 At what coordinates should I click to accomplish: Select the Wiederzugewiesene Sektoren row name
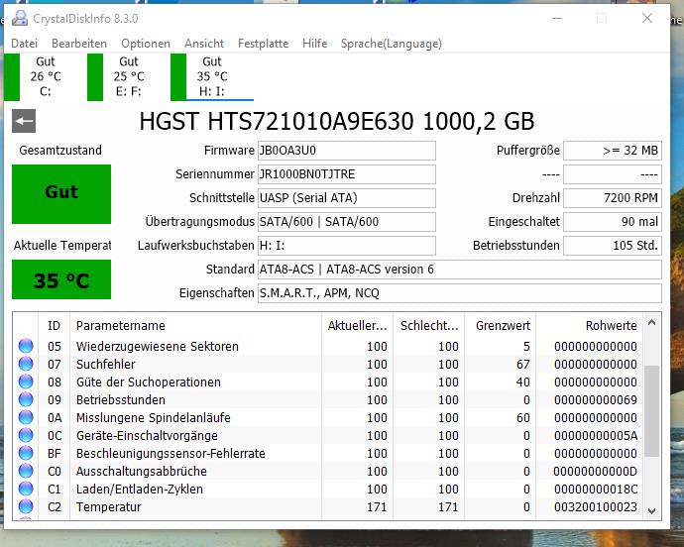[157, 347]
